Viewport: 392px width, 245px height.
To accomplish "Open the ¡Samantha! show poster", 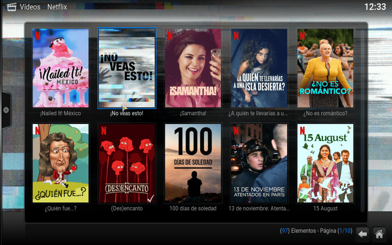I will (193, 68).
